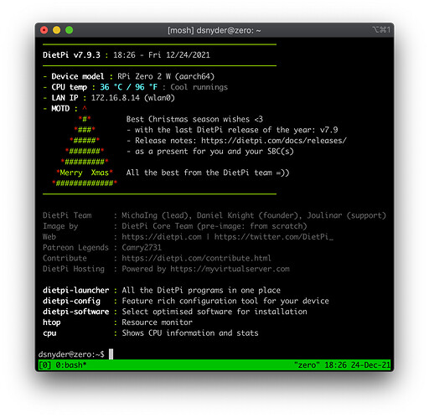The height and width of the screenshot is (418, 429).
Task: Open the dietpi.com/contribute.html link
Action: click(x=196, y=258)
